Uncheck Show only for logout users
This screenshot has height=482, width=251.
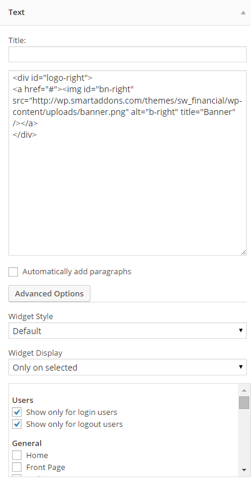click(17, 424)
